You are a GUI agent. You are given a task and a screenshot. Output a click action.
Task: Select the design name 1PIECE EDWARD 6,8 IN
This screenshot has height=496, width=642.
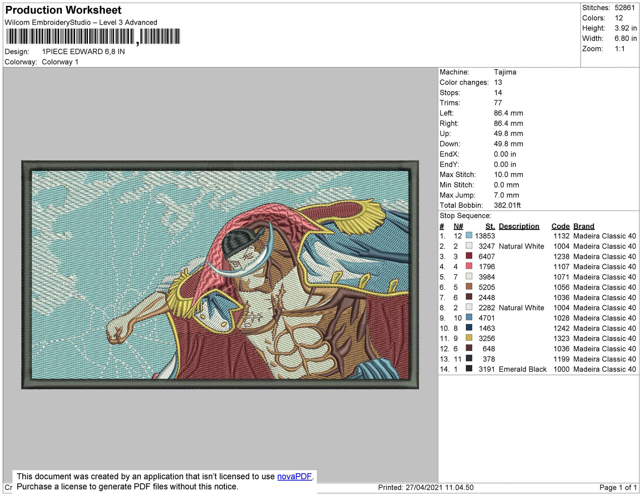[x=83, y=52]
